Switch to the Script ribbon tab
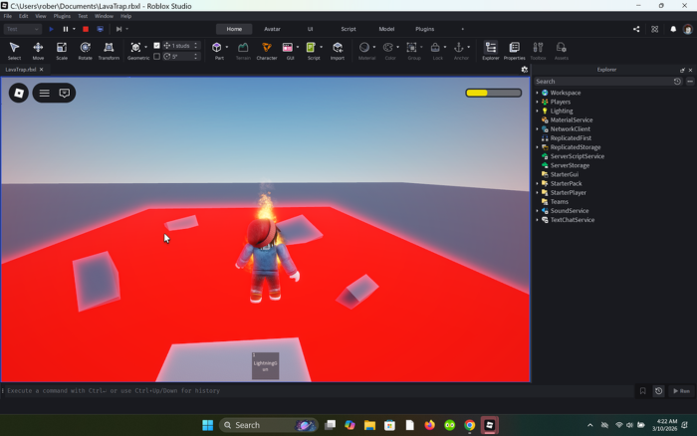Image resolution: width=697 pixels, height=436 pixels. tap(348, 29)
